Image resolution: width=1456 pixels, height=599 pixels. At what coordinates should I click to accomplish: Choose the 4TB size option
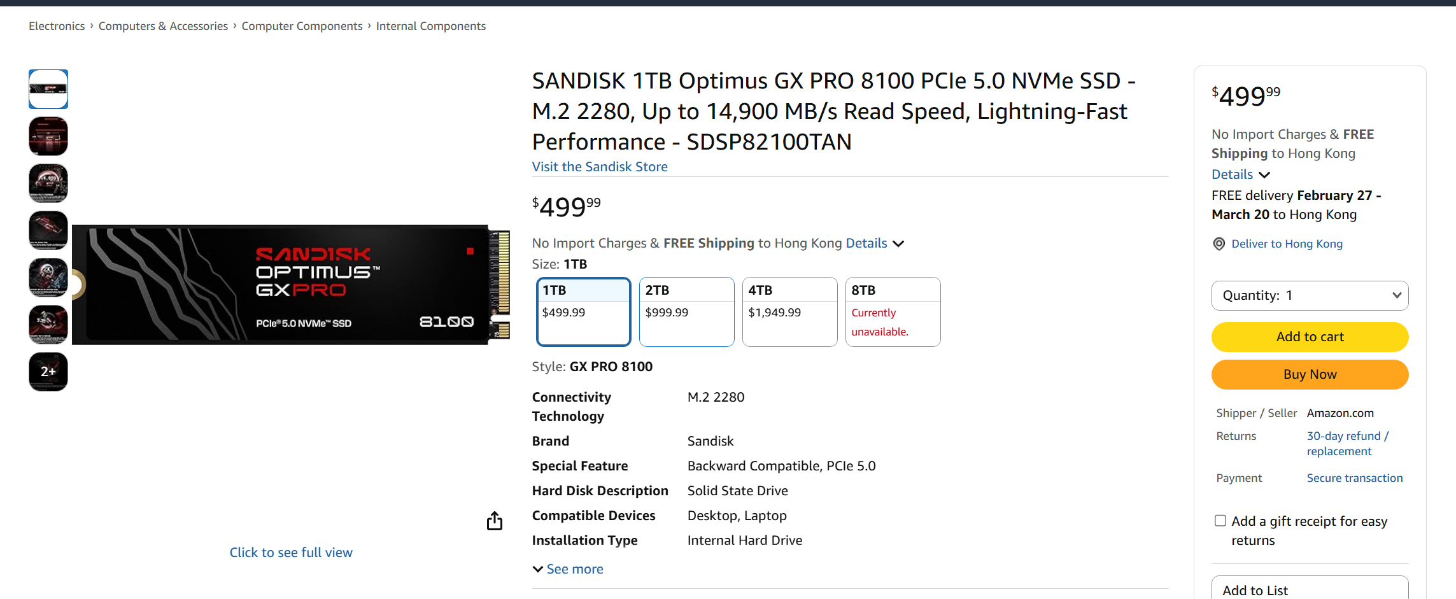point(789,311)
